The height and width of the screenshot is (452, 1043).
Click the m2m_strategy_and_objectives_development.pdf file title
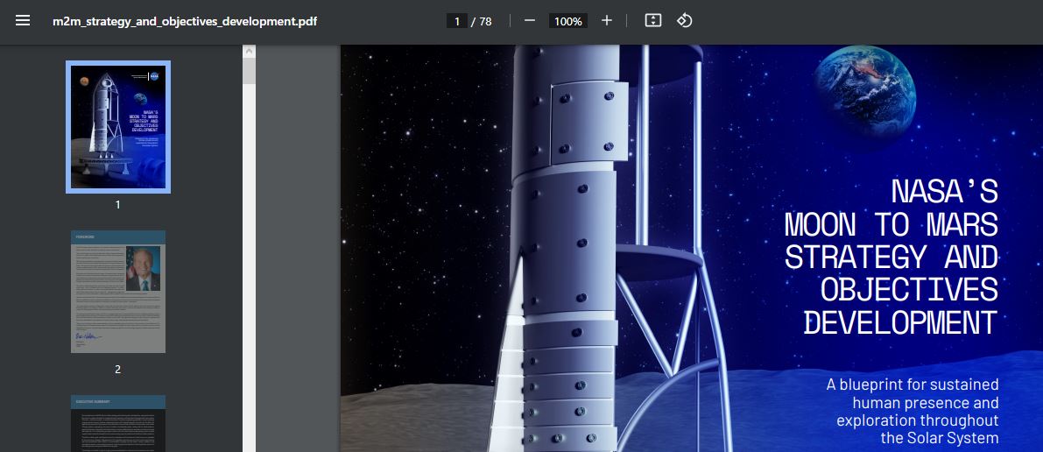click(x=185, y=21)
